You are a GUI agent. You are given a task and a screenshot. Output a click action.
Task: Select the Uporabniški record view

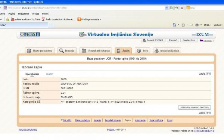coord(32,74)
